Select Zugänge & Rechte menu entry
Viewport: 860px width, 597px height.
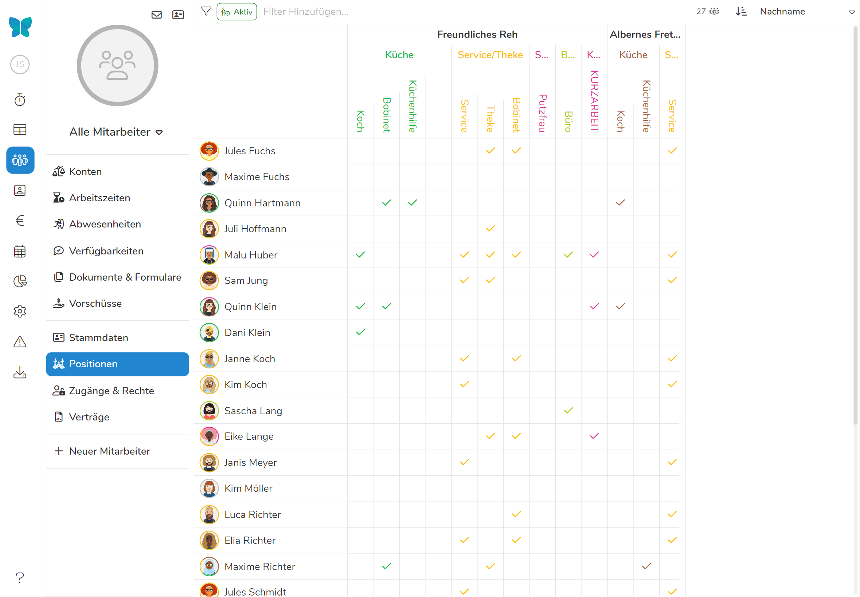click(x=111, y=391)
